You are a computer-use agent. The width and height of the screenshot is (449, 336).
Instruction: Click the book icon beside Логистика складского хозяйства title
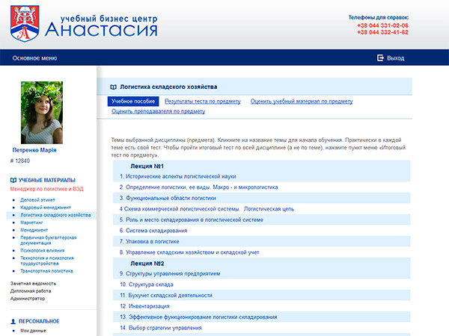[113, 87]
